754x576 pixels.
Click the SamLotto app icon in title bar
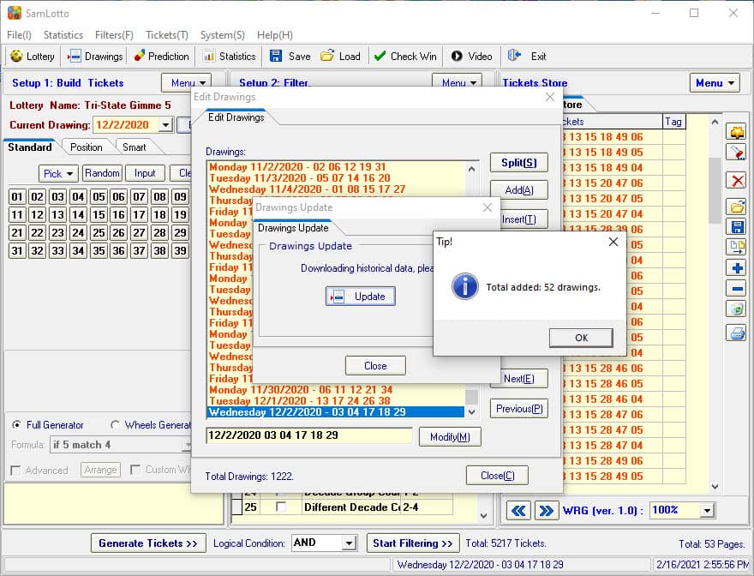point(15,13)
